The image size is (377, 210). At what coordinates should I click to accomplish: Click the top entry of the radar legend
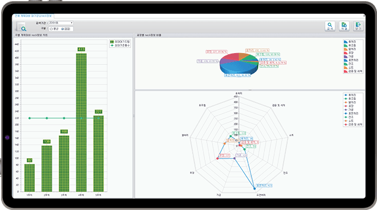click(350, 95)
